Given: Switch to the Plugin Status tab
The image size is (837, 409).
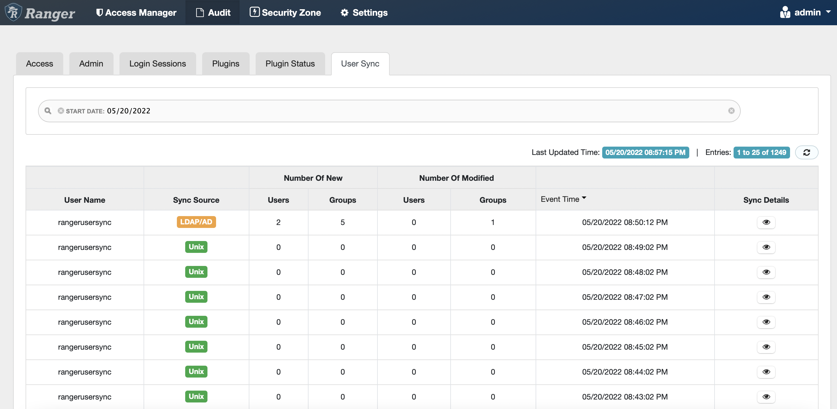Looking at the screenshot, I should click(x=290, y=64).
